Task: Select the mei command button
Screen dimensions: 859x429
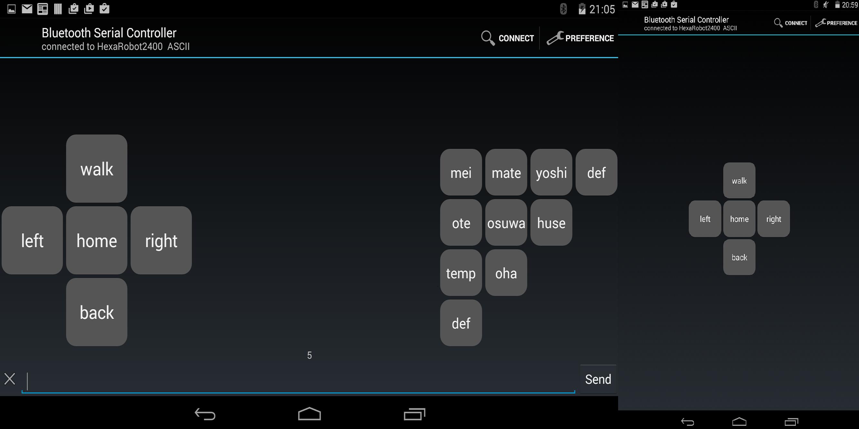Action: point(461,173)
